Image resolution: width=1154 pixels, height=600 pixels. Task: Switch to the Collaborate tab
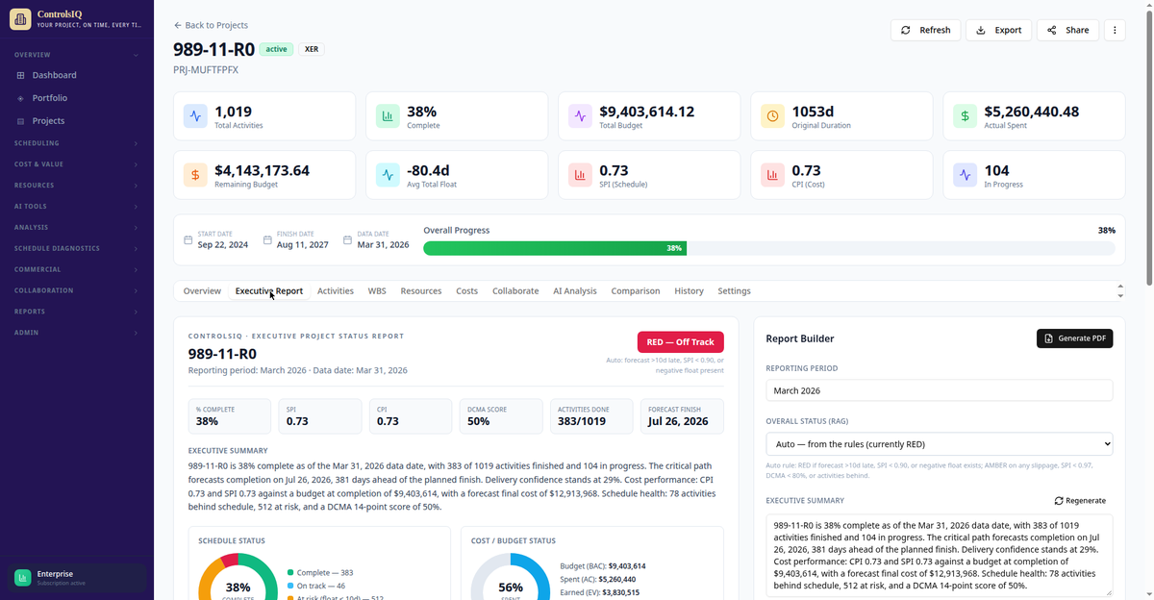coord(515,290)
